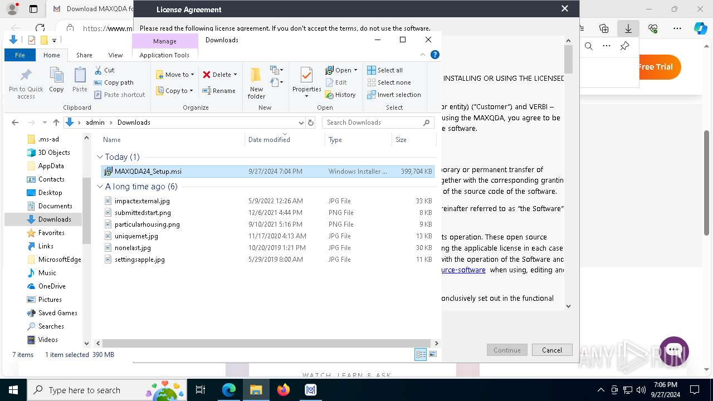Screen dimensions: 713x401
Task: Open Task View on taskbar
Action: coord(201,390)
